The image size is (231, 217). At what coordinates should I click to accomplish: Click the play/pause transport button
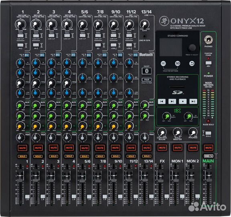(x=193, y=101)
